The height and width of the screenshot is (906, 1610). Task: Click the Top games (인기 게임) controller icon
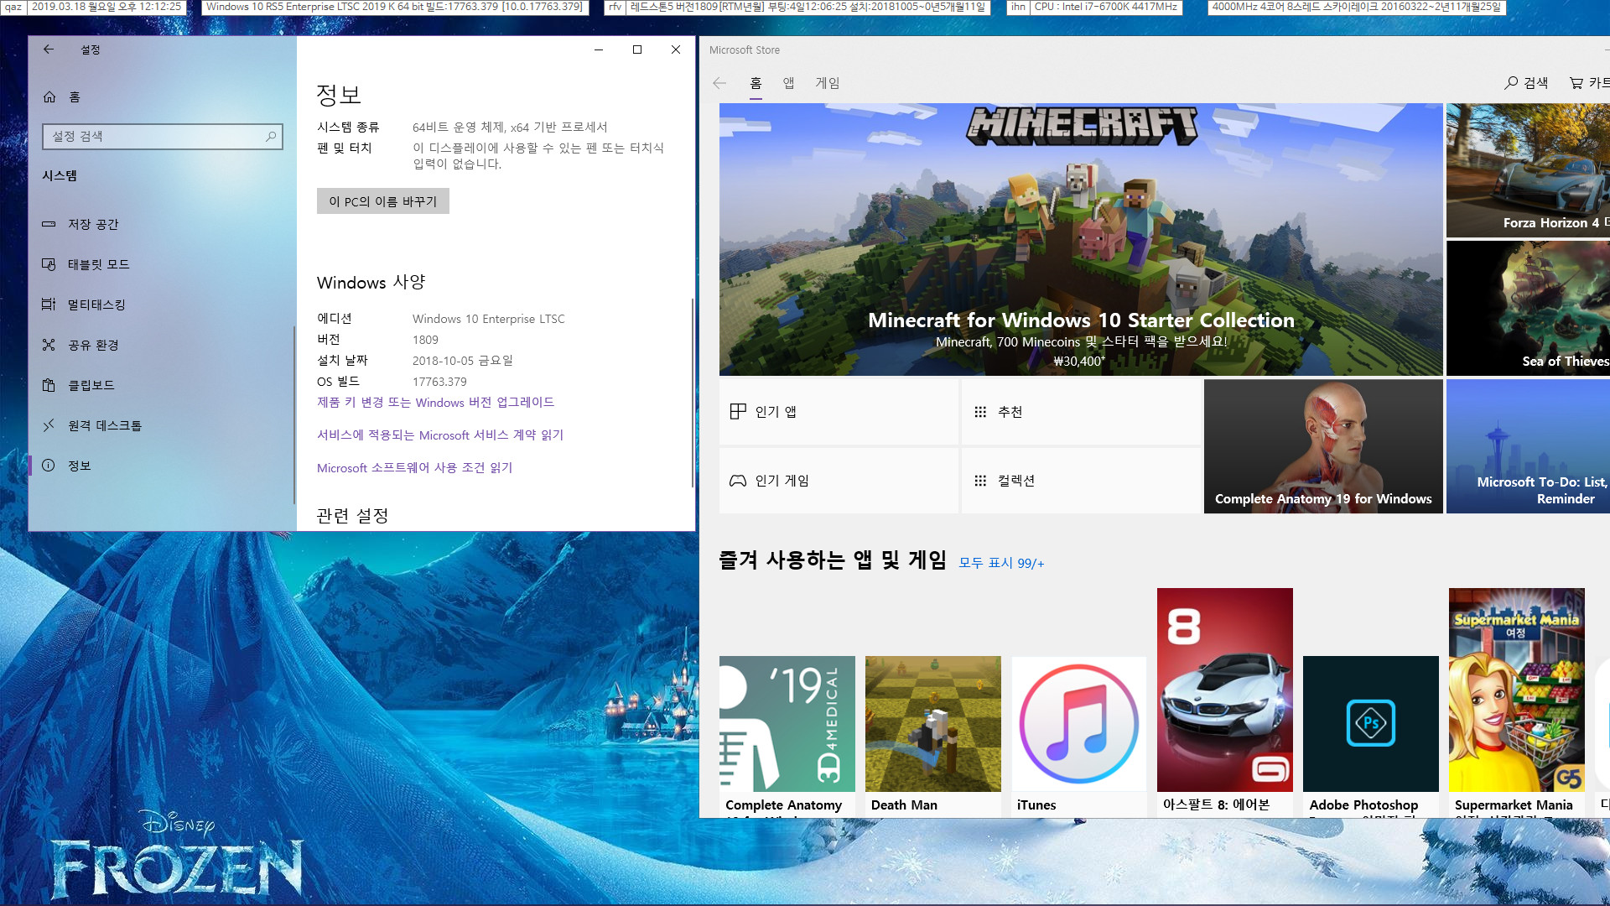[738, 481]
